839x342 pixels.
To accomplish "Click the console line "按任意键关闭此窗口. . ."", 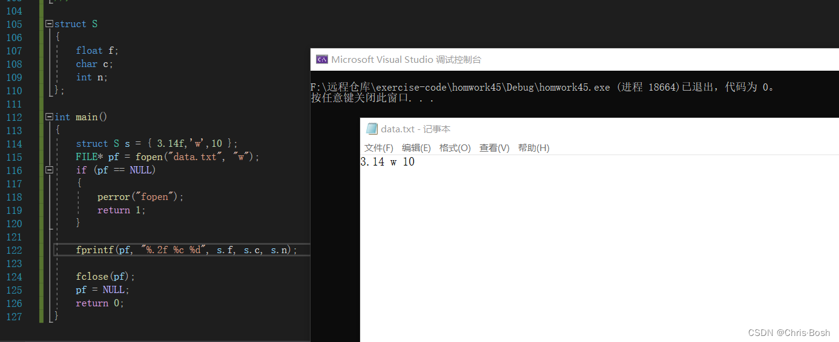I will pyautogui.click(x=372, y=98).
